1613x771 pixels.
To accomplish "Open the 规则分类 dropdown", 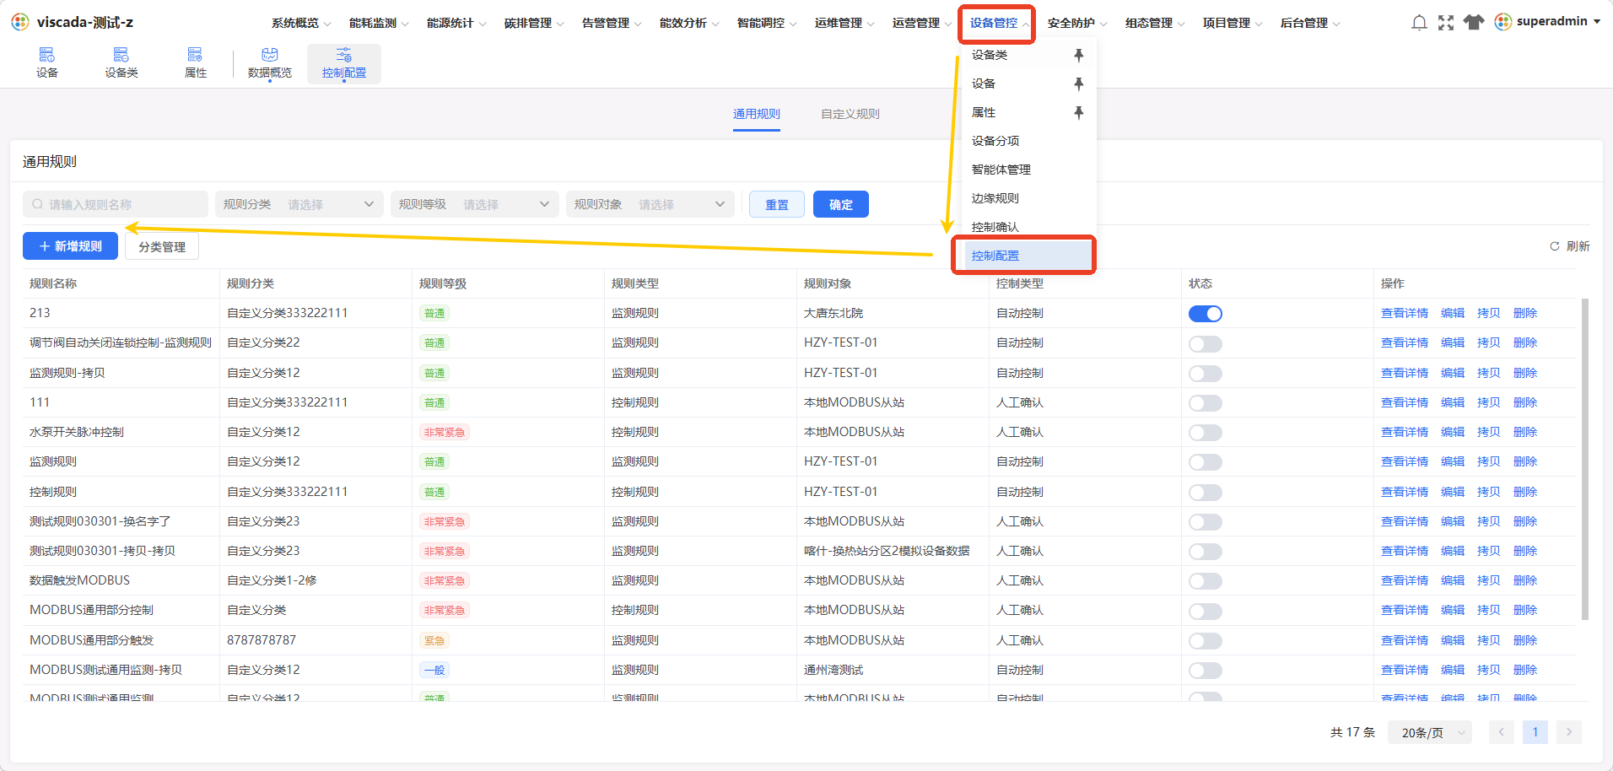I will point(299,204).
